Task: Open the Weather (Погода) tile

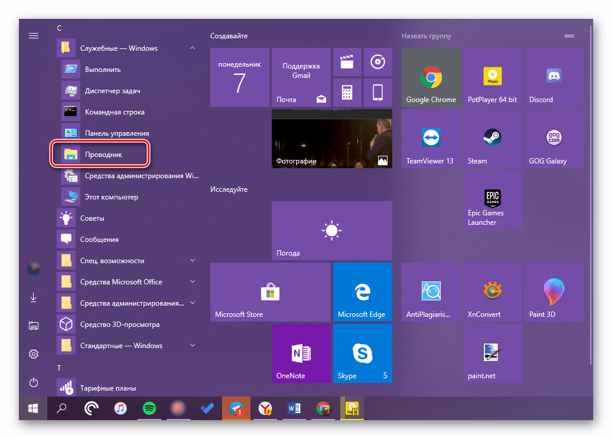Action: 332,231
